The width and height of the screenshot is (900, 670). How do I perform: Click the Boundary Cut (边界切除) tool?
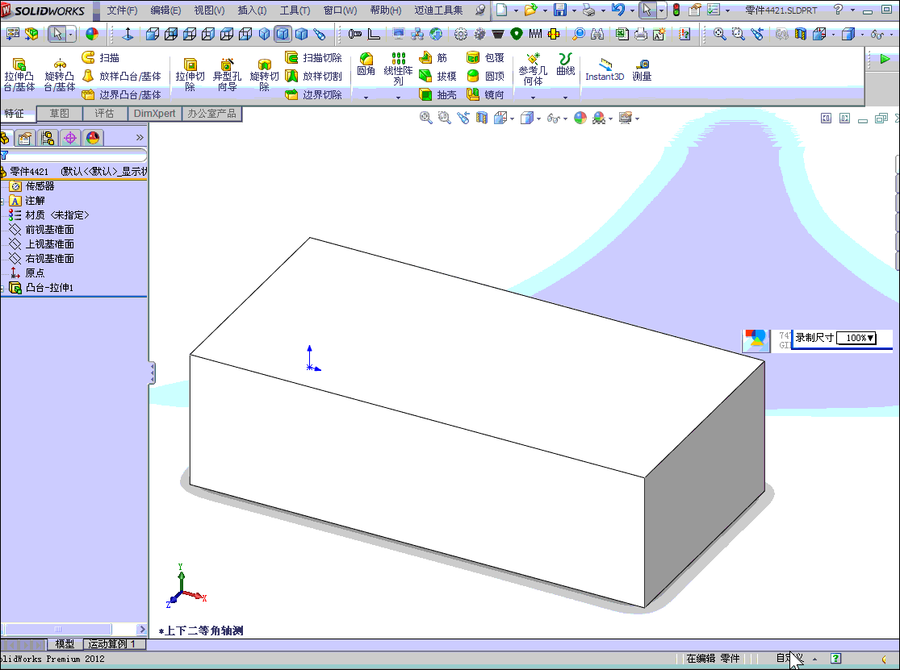[313, 94]
